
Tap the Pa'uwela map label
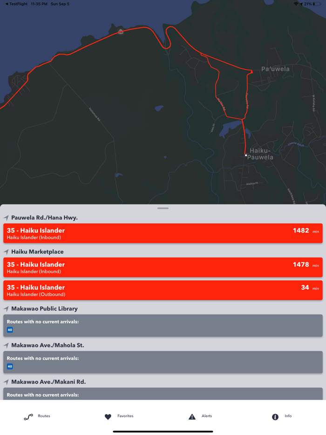click(x=275, y=69)
